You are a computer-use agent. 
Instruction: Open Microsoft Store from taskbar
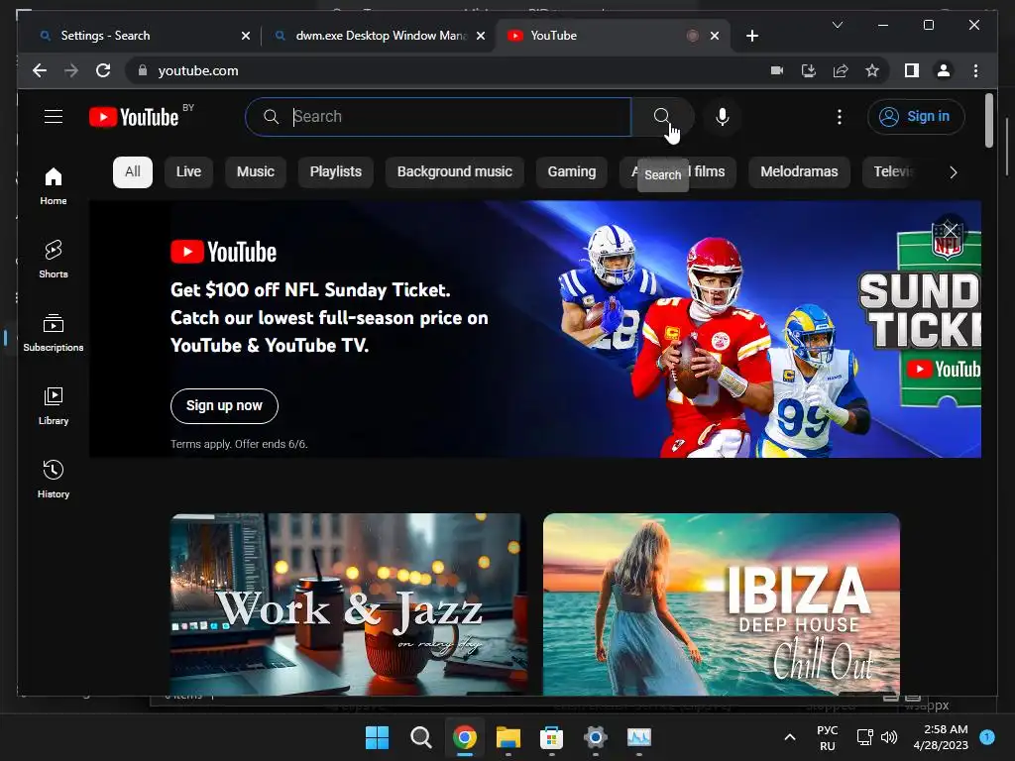point(551,737)
